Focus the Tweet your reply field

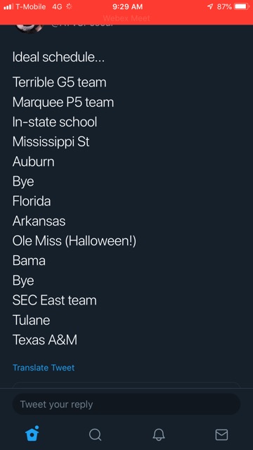click(126, 404)
